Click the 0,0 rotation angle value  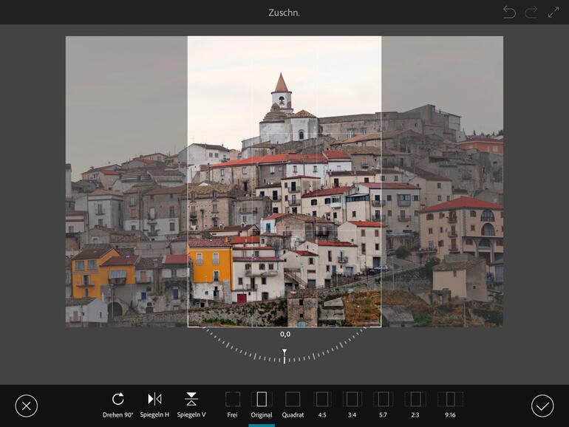point(284,335)
